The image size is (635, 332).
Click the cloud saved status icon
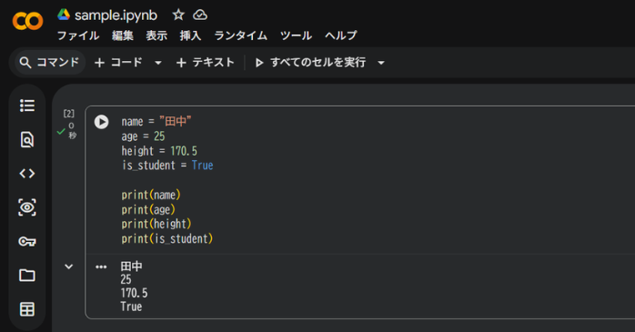click(200, 15)
